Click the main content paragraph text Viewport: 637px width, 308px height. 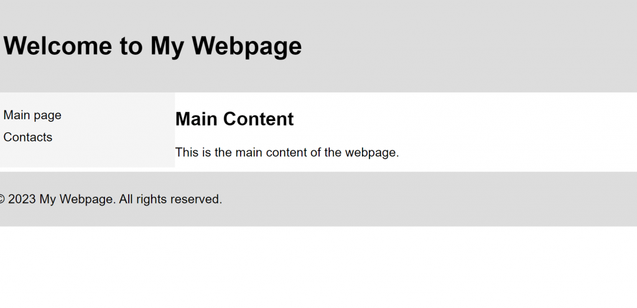287,152
